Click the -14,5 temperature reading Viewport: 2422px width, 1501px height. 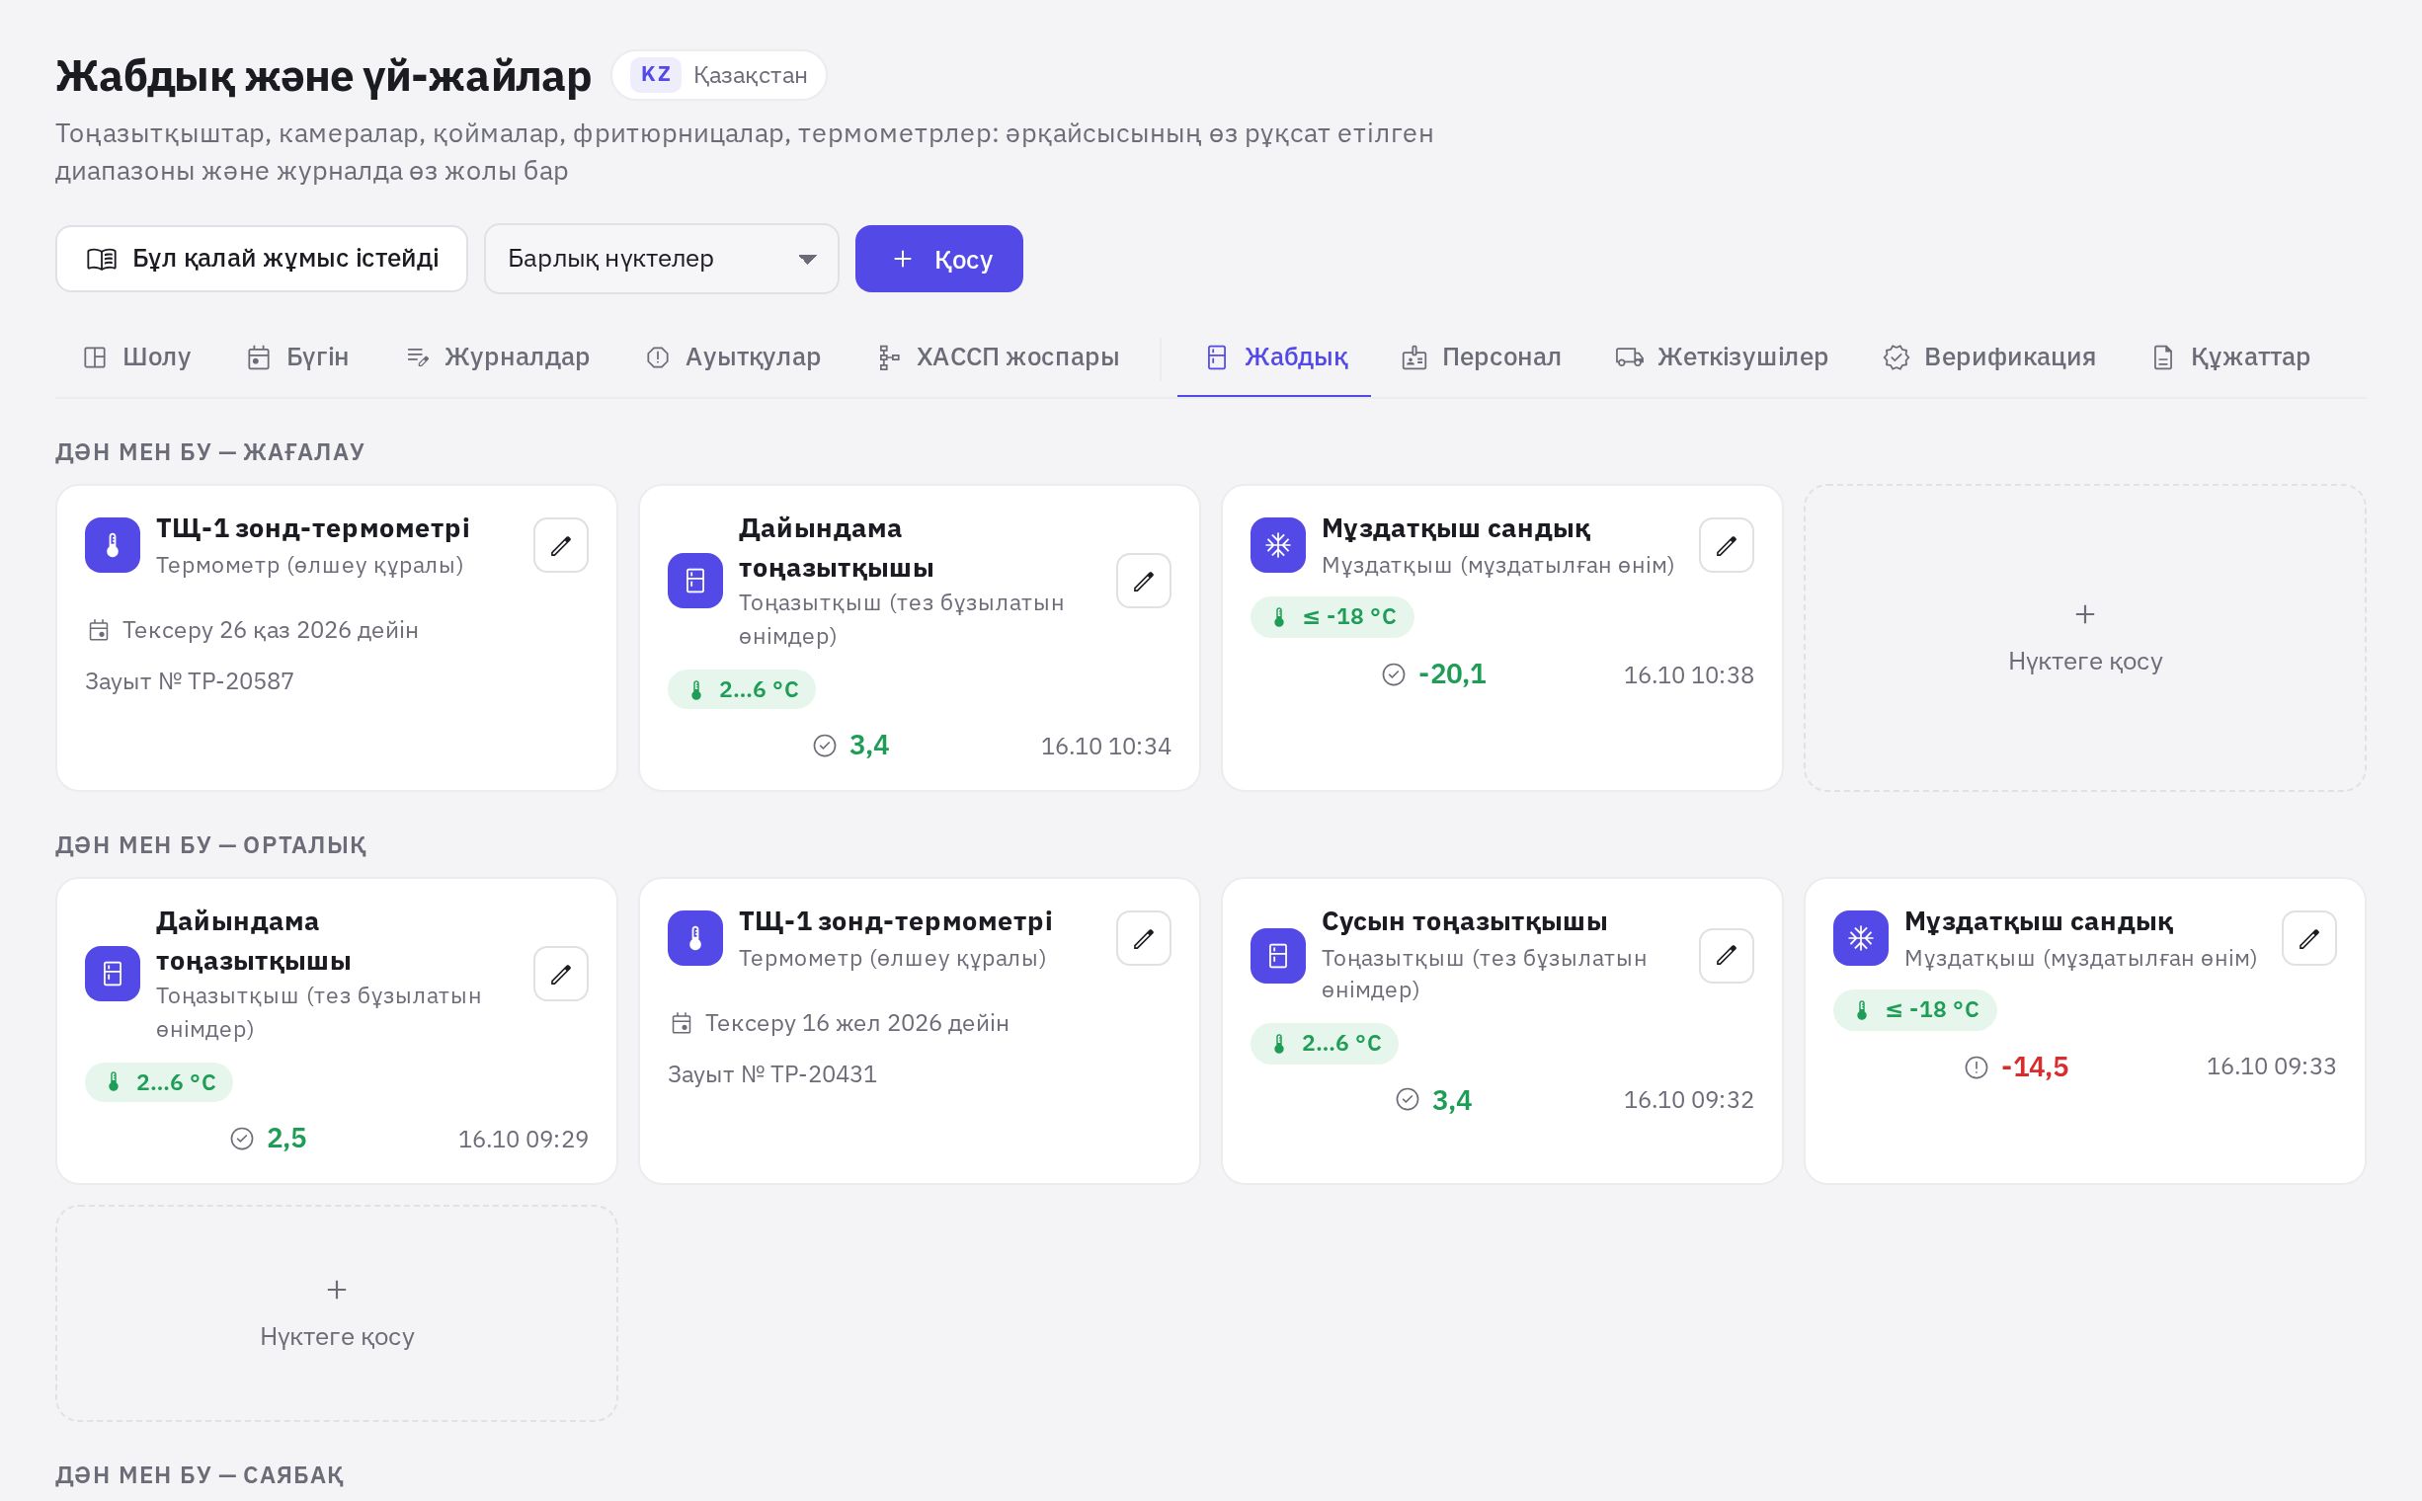point(2035,1067)
